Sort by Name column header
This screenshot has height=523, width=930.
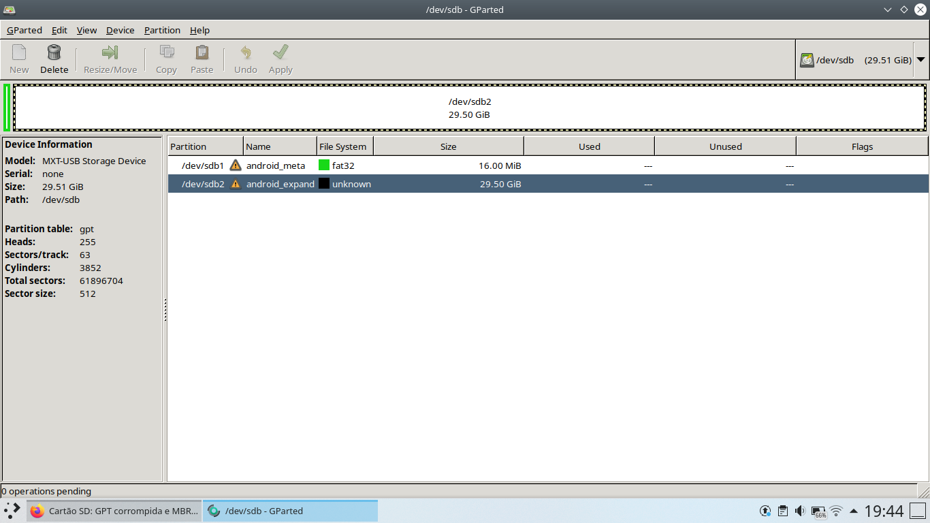click(x=280, y=146)
